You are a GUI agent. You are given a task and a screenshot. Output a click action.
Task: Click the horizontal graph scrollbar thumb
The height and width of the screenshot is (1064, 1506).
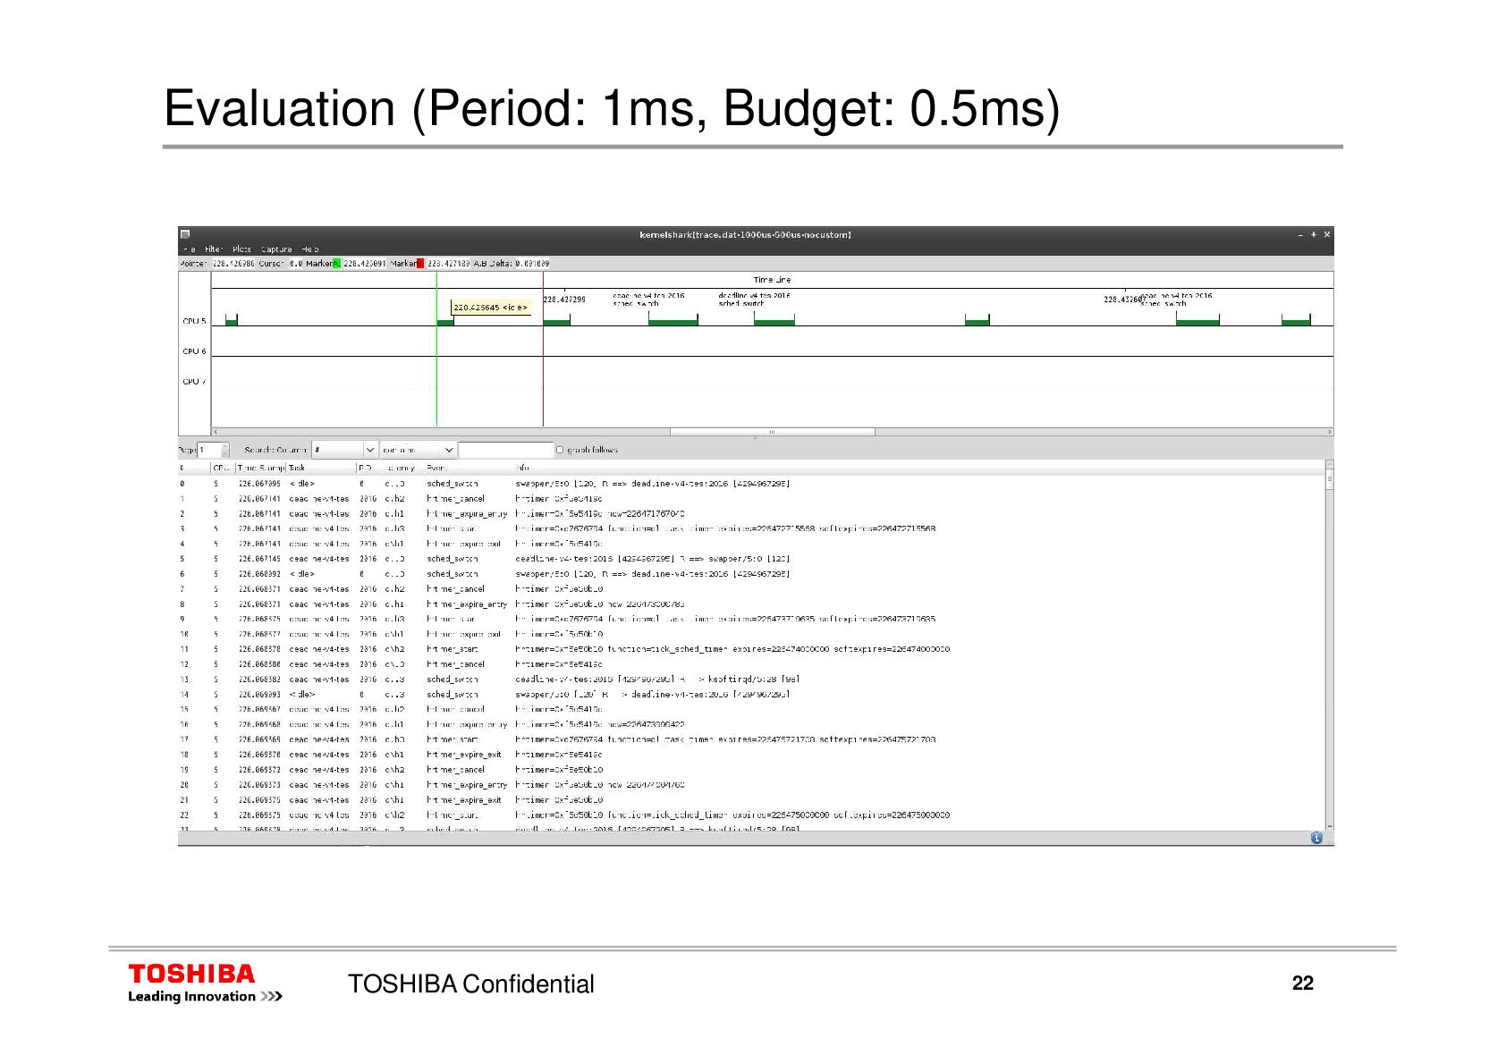(773, 432)
